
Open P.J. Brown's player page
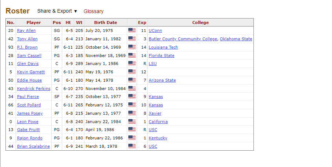(x=27, y=47)
